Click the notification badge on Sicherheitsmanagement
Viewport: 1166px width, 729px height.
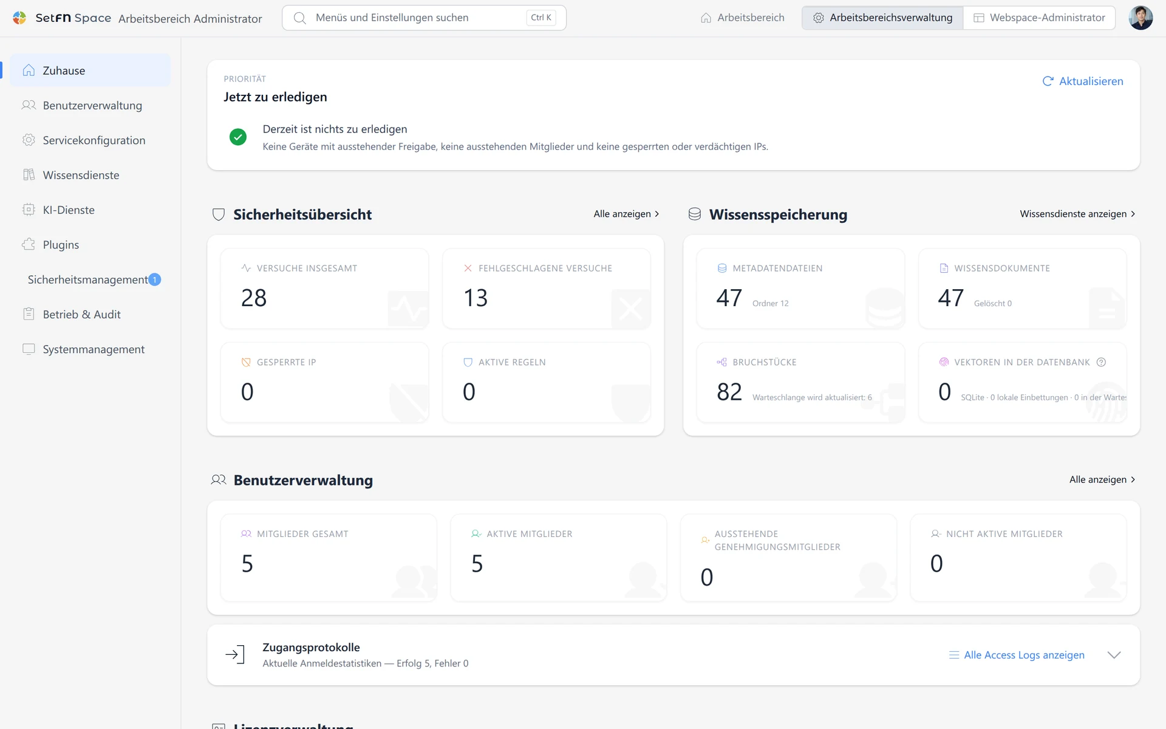point(155,279)
